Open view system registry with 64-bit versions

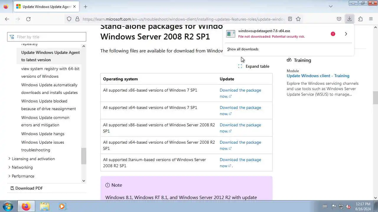pyautogui.click(x=50, y=72)
